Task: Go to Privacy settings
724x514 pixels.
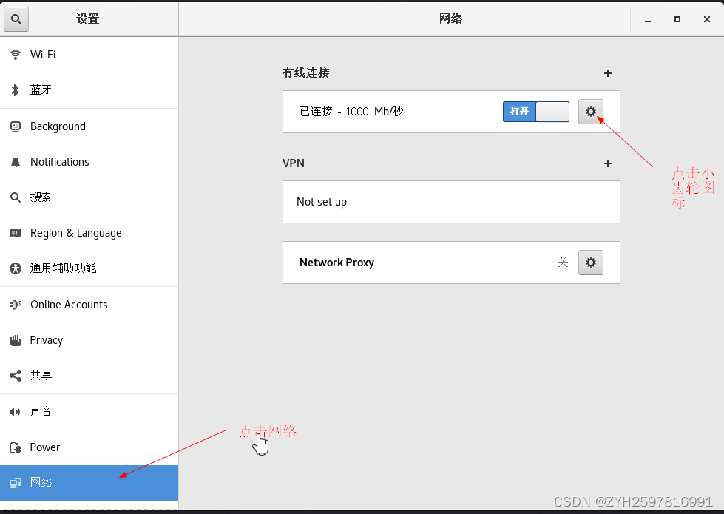Action: click(x=89, y=340)
